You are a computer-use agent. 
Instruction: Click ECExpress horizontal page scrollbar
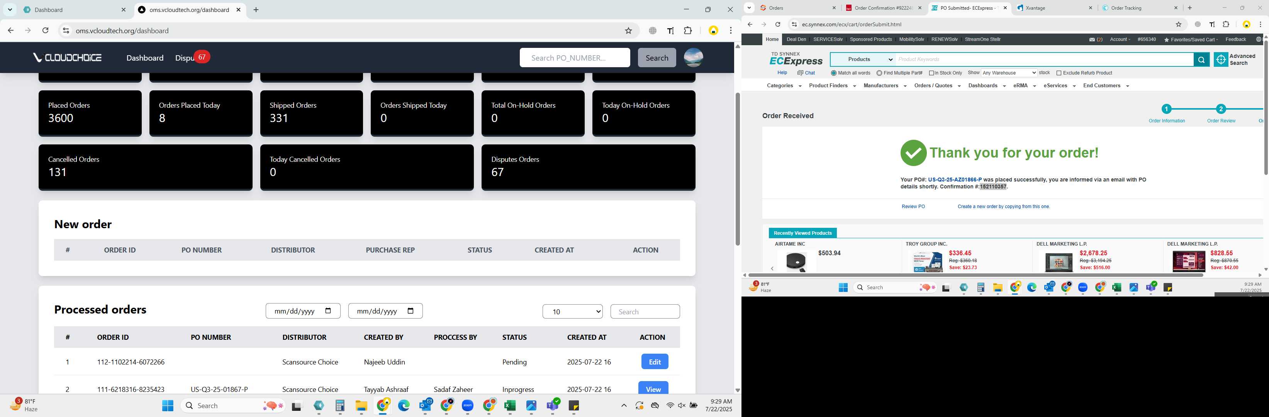pyautogui.click(x=976, y=275)
